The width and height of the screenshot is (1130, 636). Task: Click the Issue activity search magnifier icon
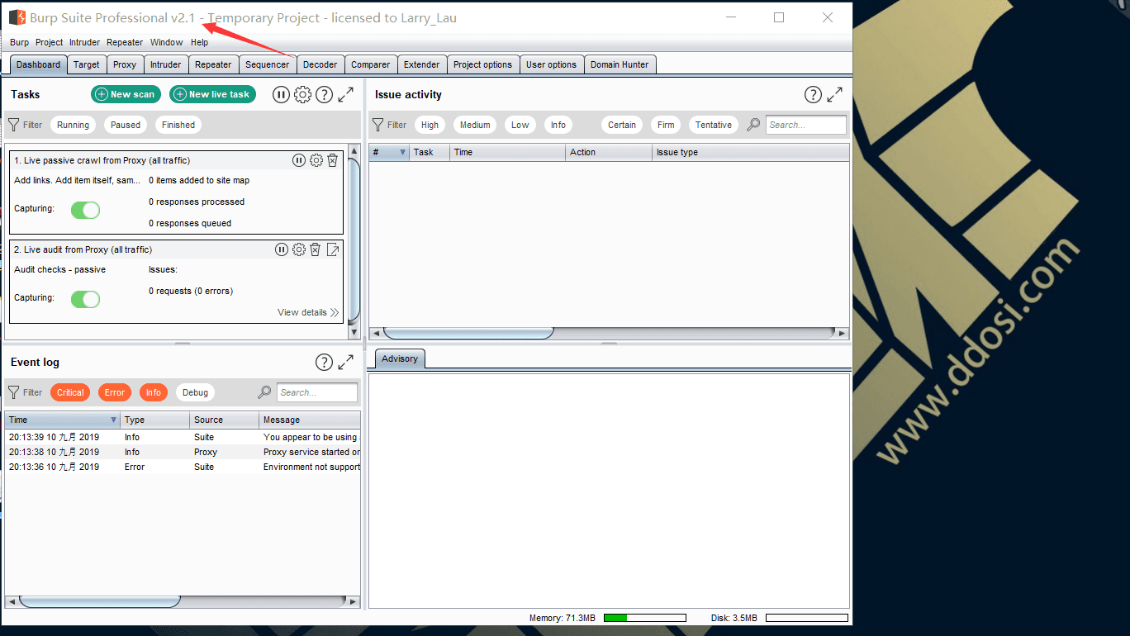pyautogui.click(x=753, y=125)
